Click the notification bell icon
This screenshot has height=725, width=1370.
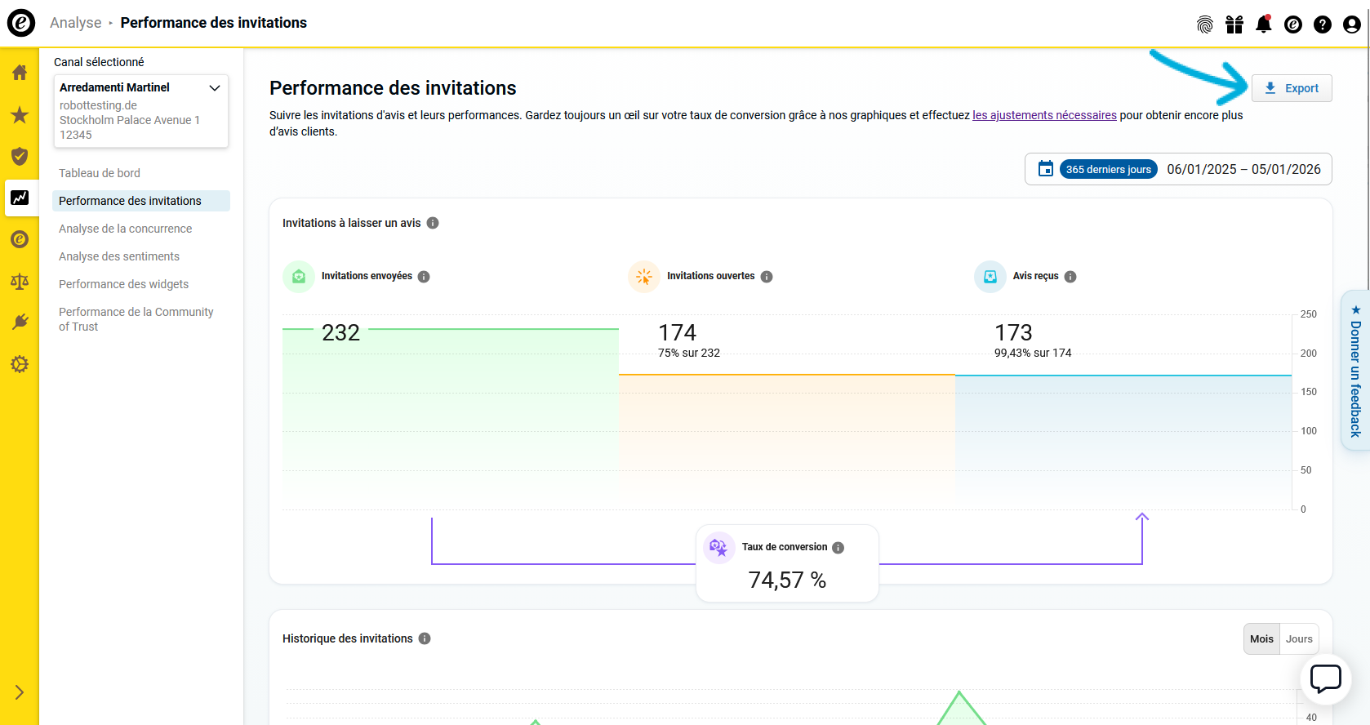pos(1263,24)
